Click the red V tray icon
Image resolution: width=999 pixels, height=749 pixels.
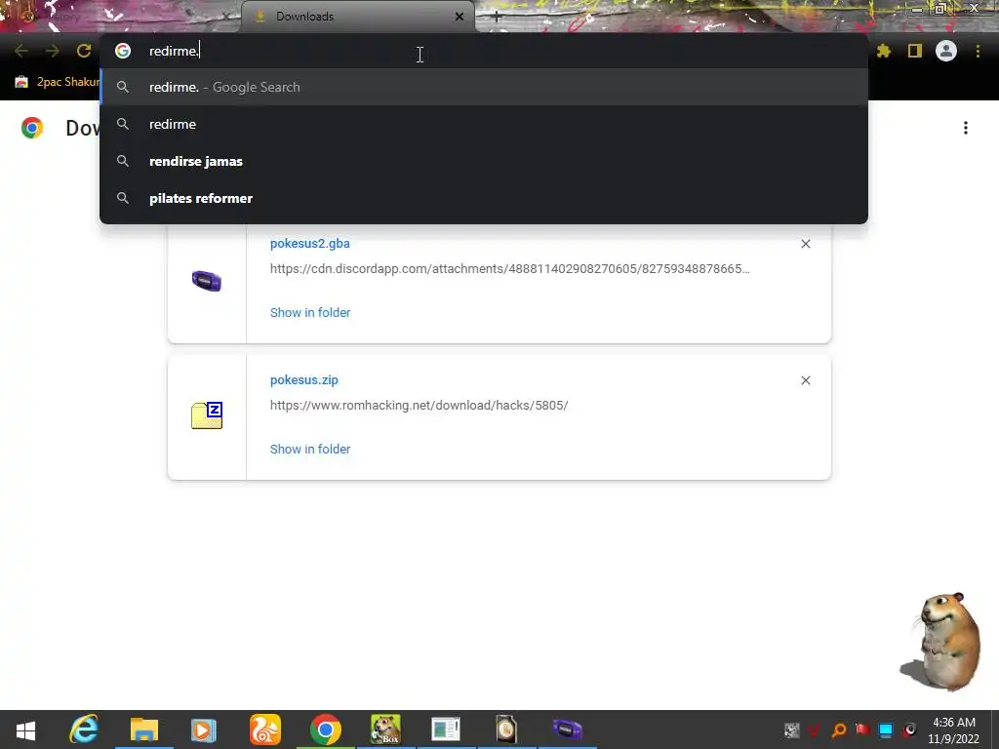(x=814, y=729)
